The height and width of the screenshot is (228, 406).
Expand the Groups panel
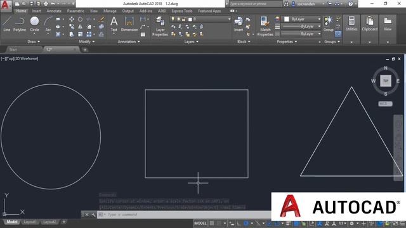332,42
